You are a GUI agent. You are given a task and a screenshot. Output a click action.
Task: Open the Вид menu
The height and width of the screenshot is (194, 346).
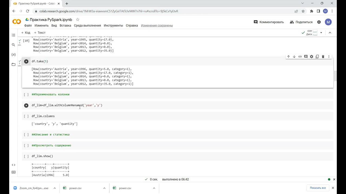54,26
